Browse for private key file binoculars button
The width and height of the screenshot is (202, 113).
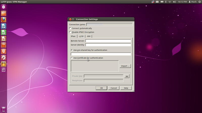tap(127, 76)
